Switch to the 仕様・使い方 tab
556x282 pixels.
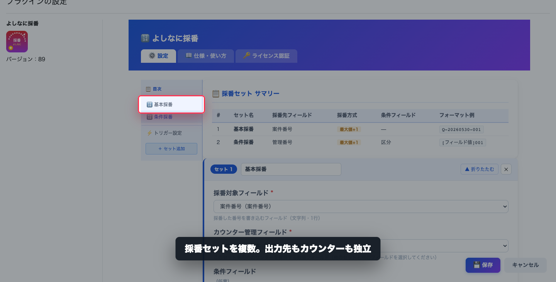point(206,56)
